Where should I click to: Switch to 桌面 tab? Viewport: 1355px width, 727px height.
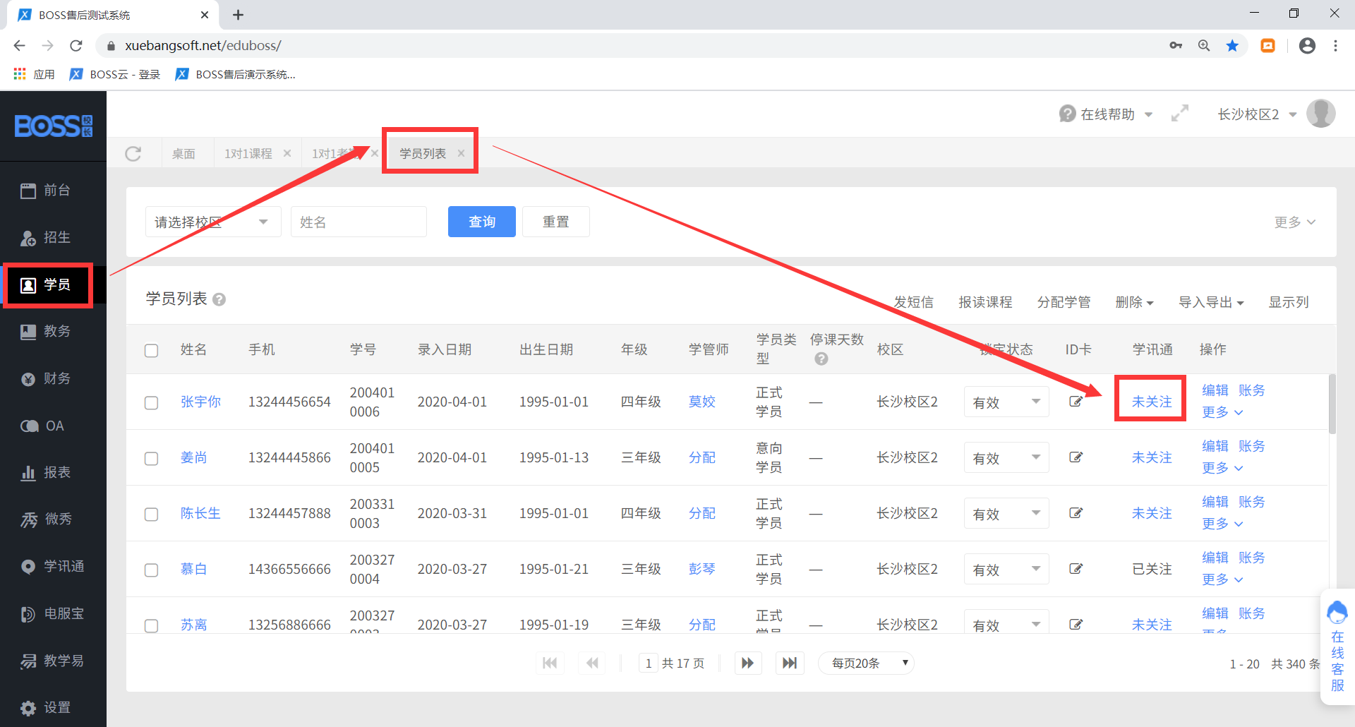tap(183, 154)
